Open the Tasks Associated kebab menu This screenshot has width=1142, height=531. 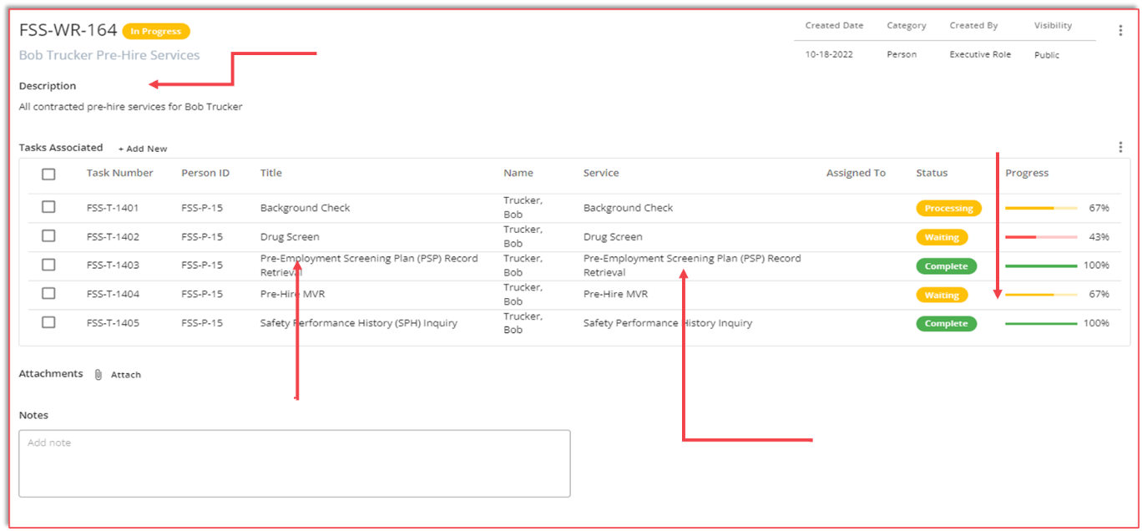point(1121,145)
